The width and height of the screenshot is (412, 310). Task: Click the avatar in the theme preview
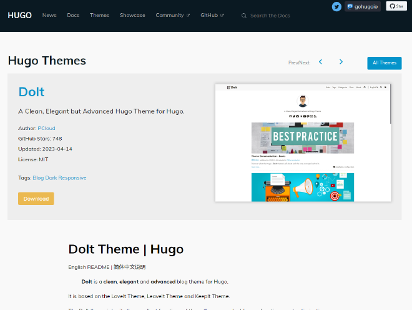(x=303, y=101)
